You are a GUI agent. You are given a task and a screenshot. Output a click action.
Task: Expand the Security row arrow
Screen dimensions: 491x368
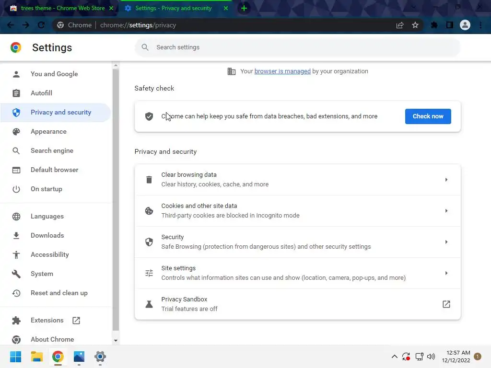click(446, 242)
